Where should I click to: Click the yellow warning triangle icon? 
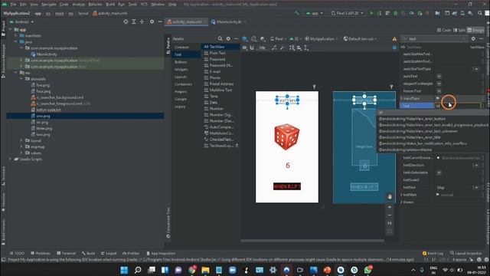point(394,39)
